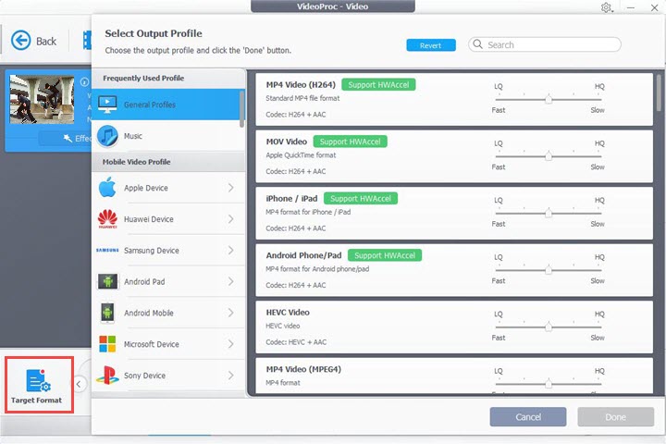Click the Huawei logo icon
Viewport: 666px width, 444px height.
click(107, 219)
